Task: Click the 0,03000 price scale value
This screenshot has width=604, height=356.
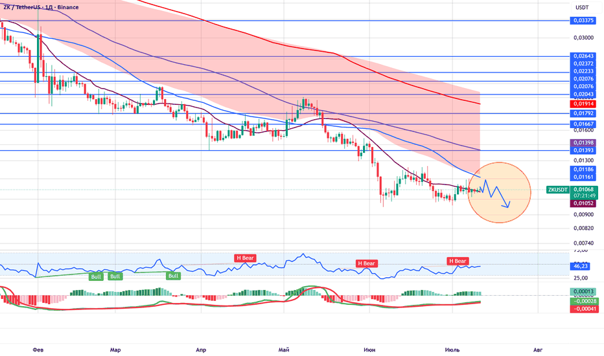Action: point(583,38)
